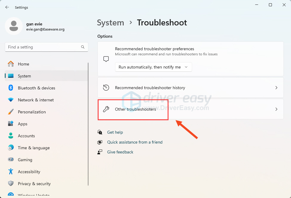Expand Recommended troubleshooter history
The height and width of the screenshot is (198, 291).
coord(190,88)
